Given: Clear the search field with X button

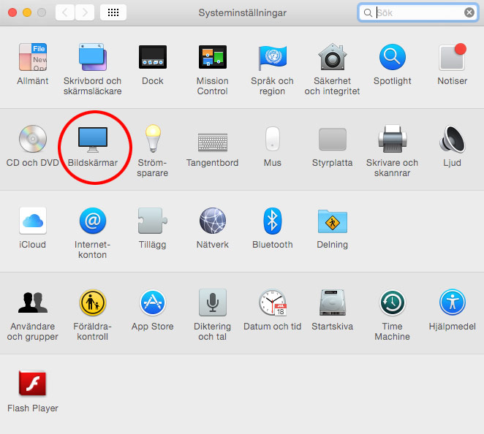Looking at the screenshot, I should [x=469, y=12].
